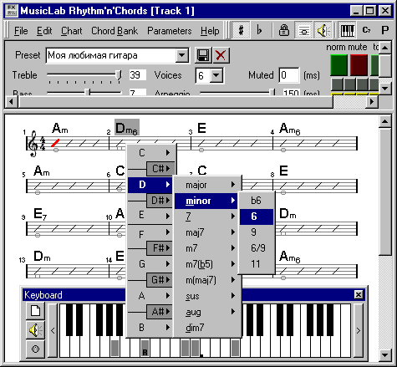Screen dimensions: 397x367
Task: Click the green norm pad
Action: coord(338,65)
